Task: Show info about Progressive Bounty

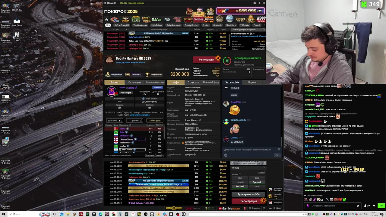Action: coord(202,99)
